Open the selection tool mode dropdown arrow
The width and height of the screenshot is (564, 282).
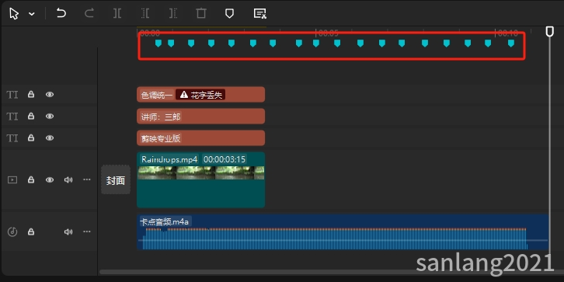pyautogui.click(x=32, y=14)
